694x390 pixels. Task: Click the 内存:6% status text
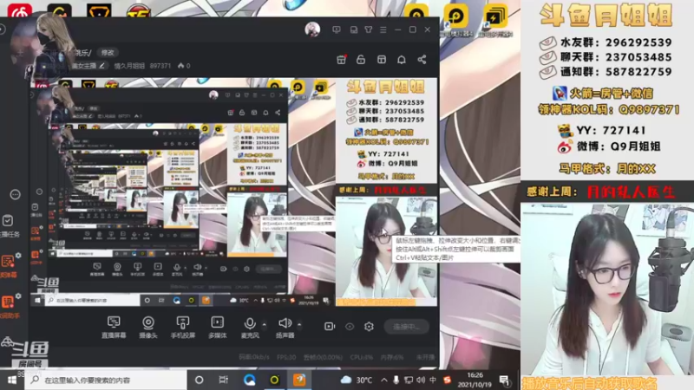point(392,357)
